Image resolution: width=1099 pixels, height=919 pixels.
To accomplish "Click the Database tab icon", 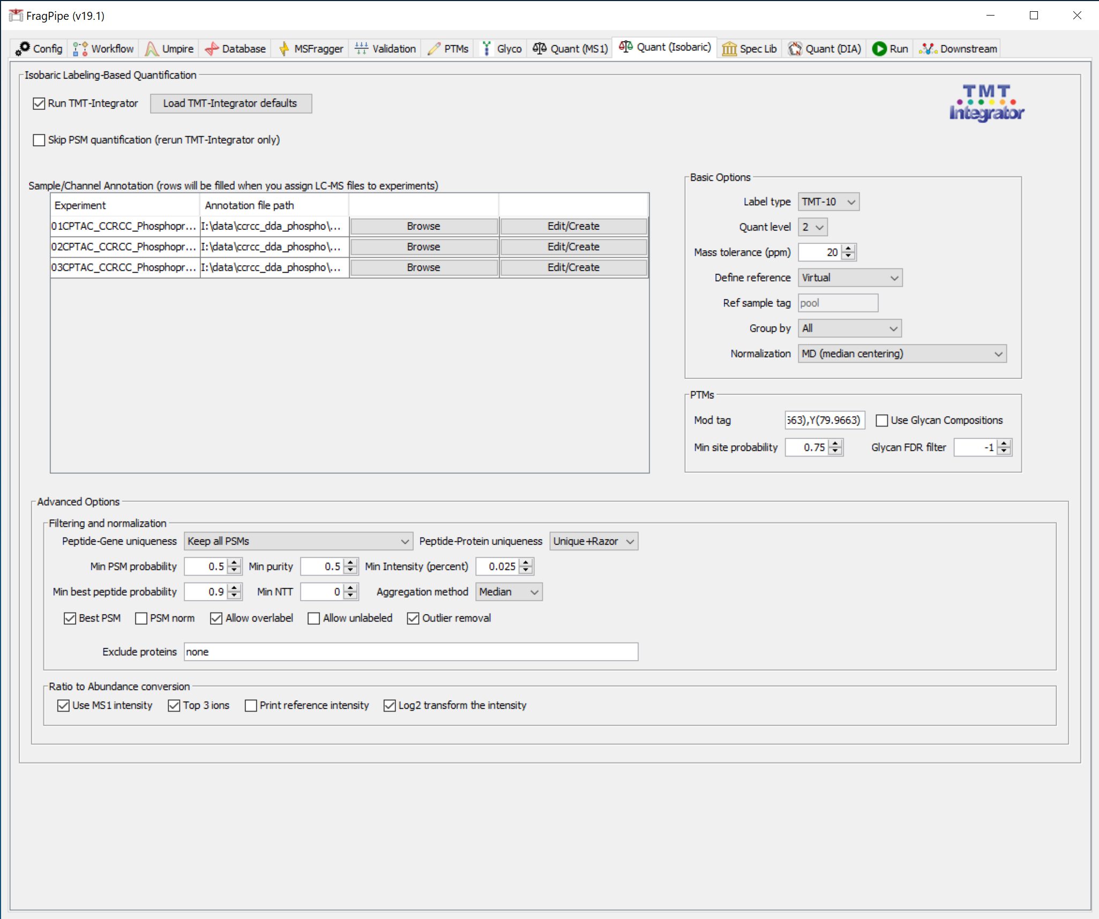I will click(212, 49).
